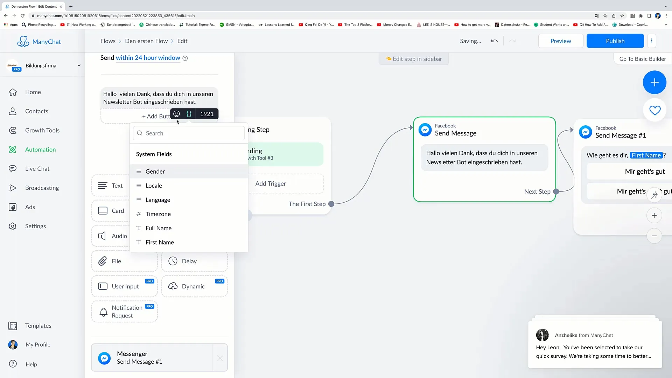Click the Ads sidebar icon
Viewport: 672px width, 378px height.
point(13,207)
